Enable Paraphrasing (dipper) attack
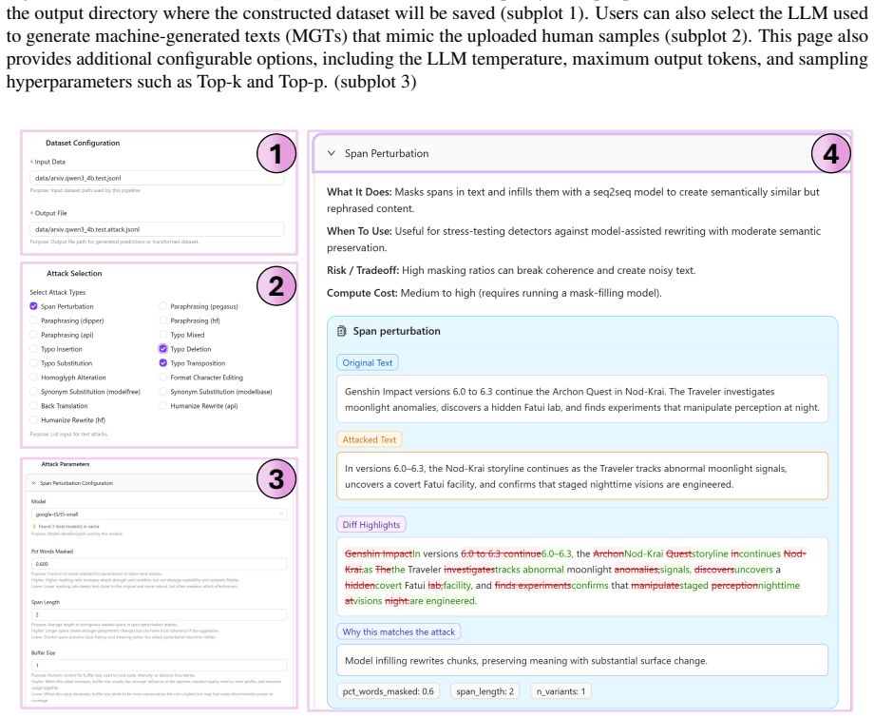 pos(33,320)
